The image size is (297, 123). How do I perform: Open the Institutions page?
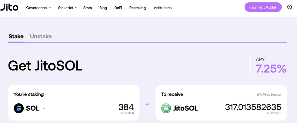(162, 8)
